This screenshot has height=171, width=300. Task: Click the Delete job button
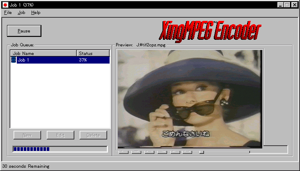94,135
